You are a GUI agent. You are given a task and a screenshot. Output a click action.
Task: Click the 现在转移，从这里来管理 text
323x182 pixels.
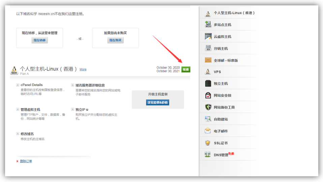(39, 33)
